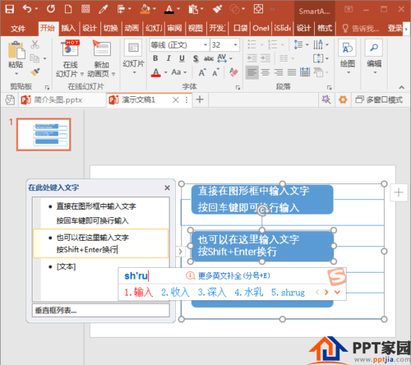
Task: Click the 多窗口模式 button
Action: 379,99
